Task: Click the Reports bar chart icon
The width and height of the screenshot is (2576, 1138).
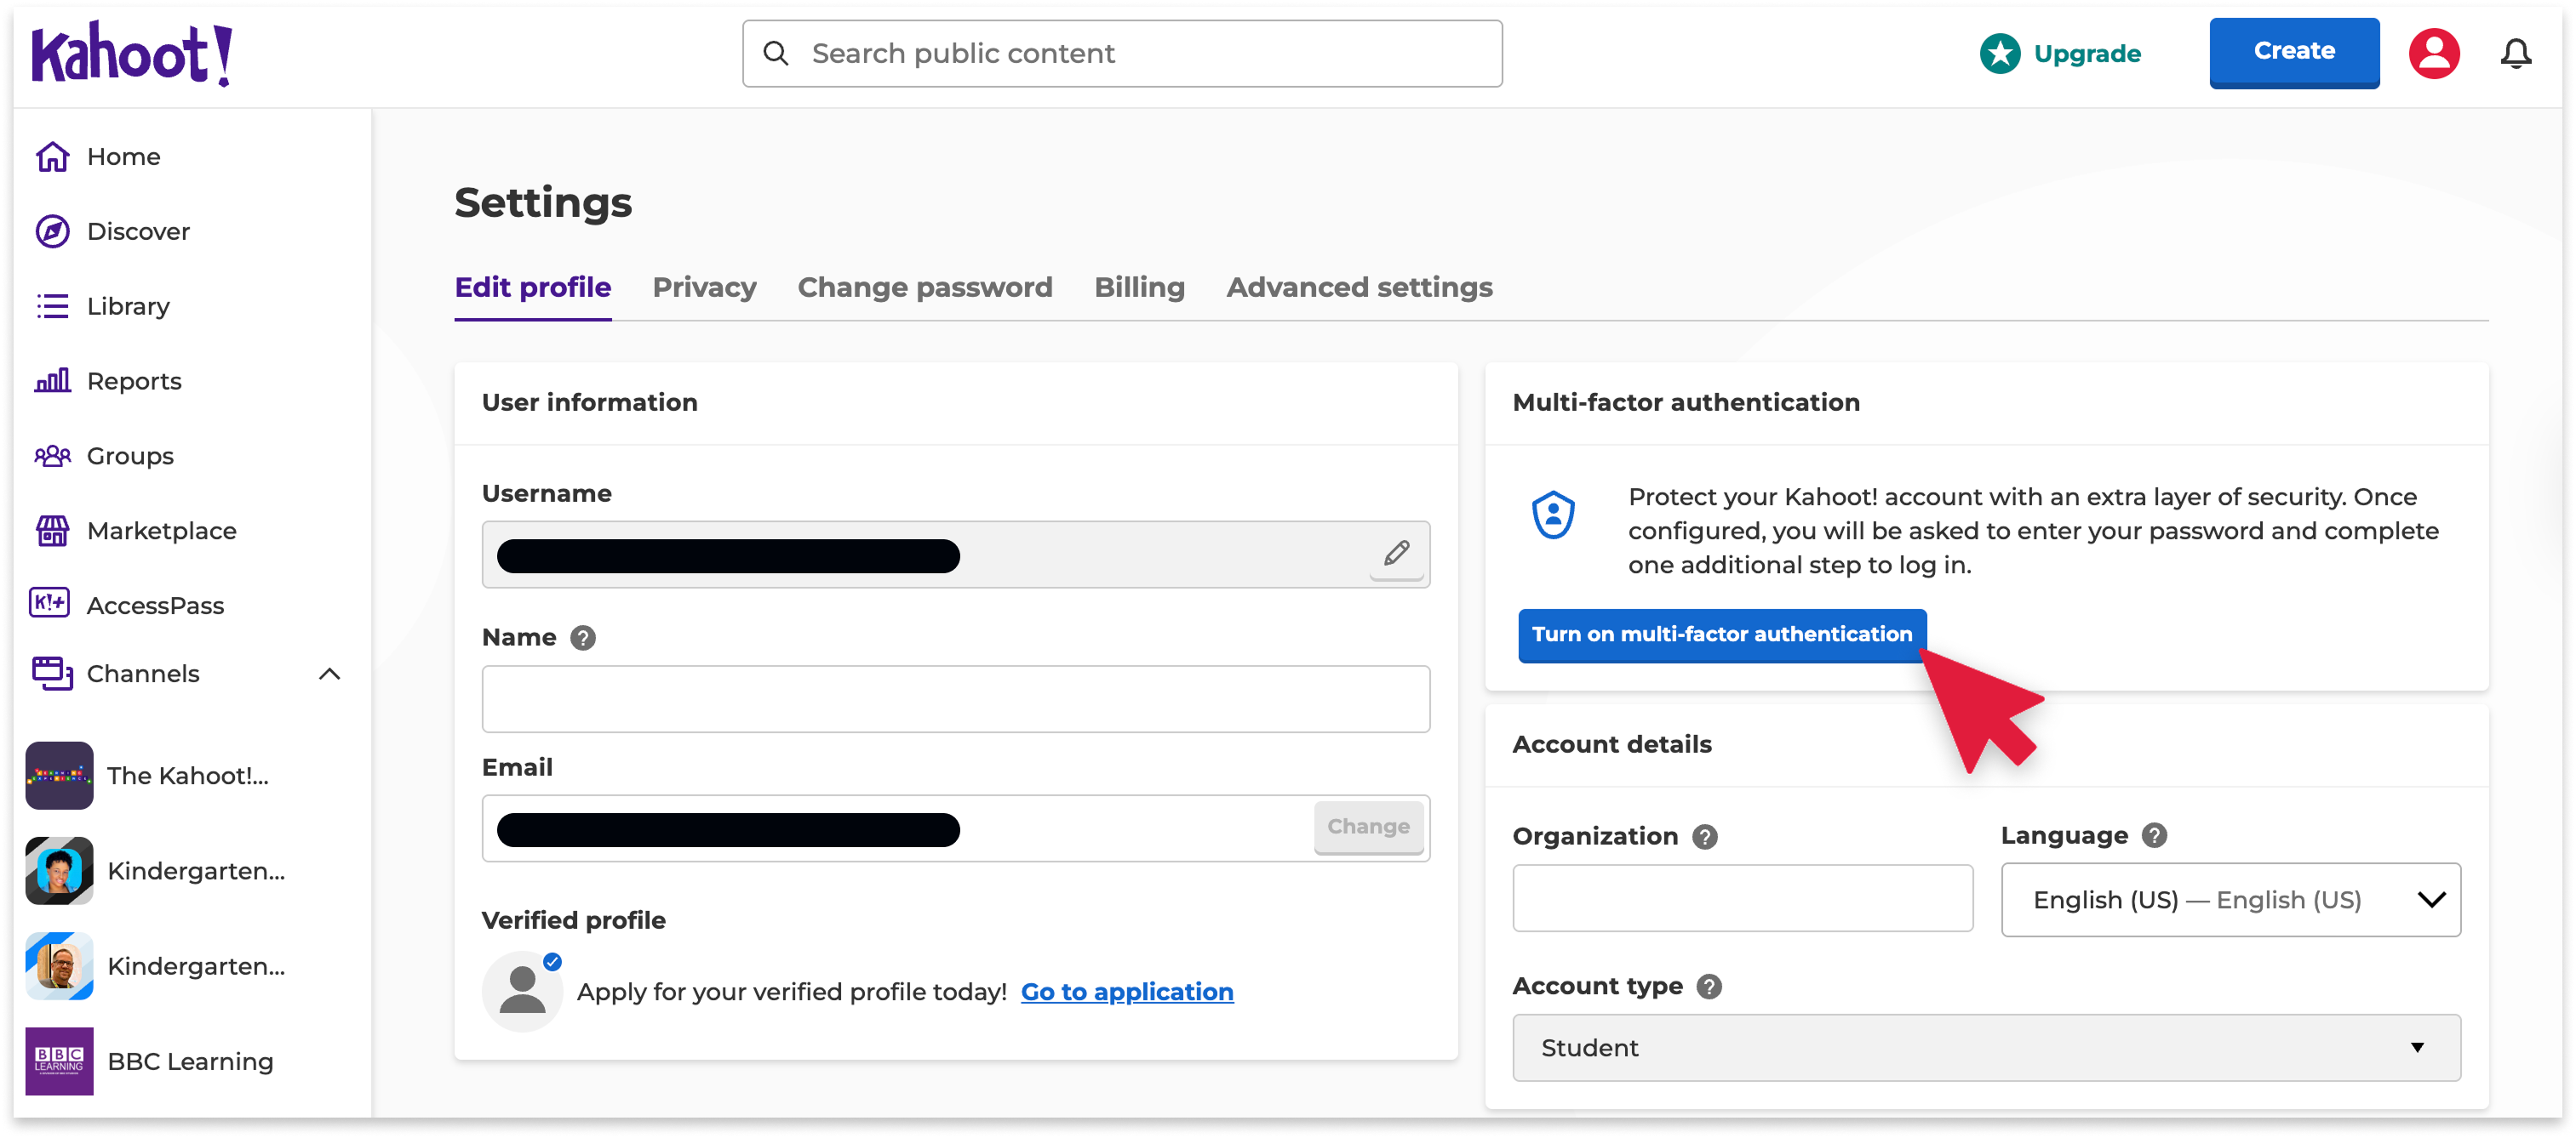Action: (x=52, y=381)
